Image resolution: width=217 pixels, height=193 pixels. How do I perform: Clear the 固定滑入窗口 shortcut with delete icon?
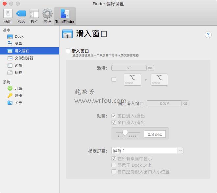coord(185,103)
